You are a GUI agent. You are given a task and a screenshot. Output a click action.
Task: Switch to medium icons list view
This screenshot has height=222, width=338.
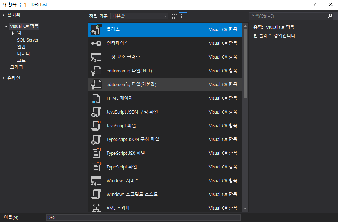coord(183,16)
